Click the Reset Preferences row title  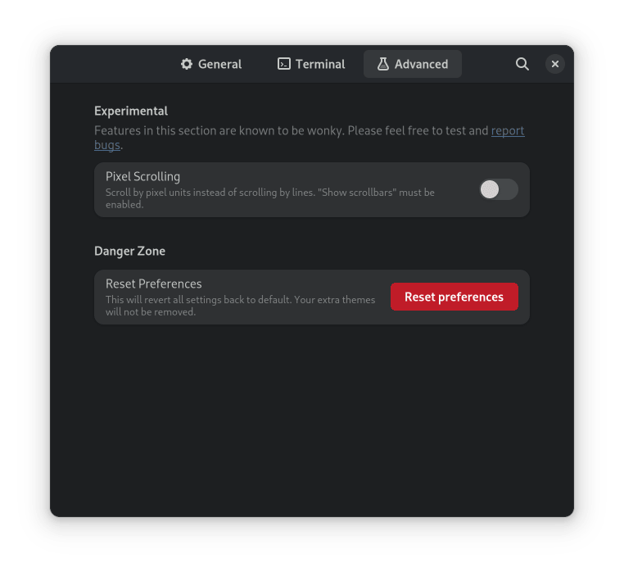click(153, 284)
